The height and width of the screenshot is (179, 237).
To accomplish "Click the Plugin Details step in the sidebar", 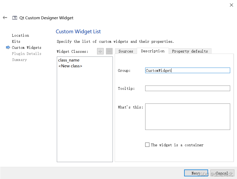I will (27, 54).
